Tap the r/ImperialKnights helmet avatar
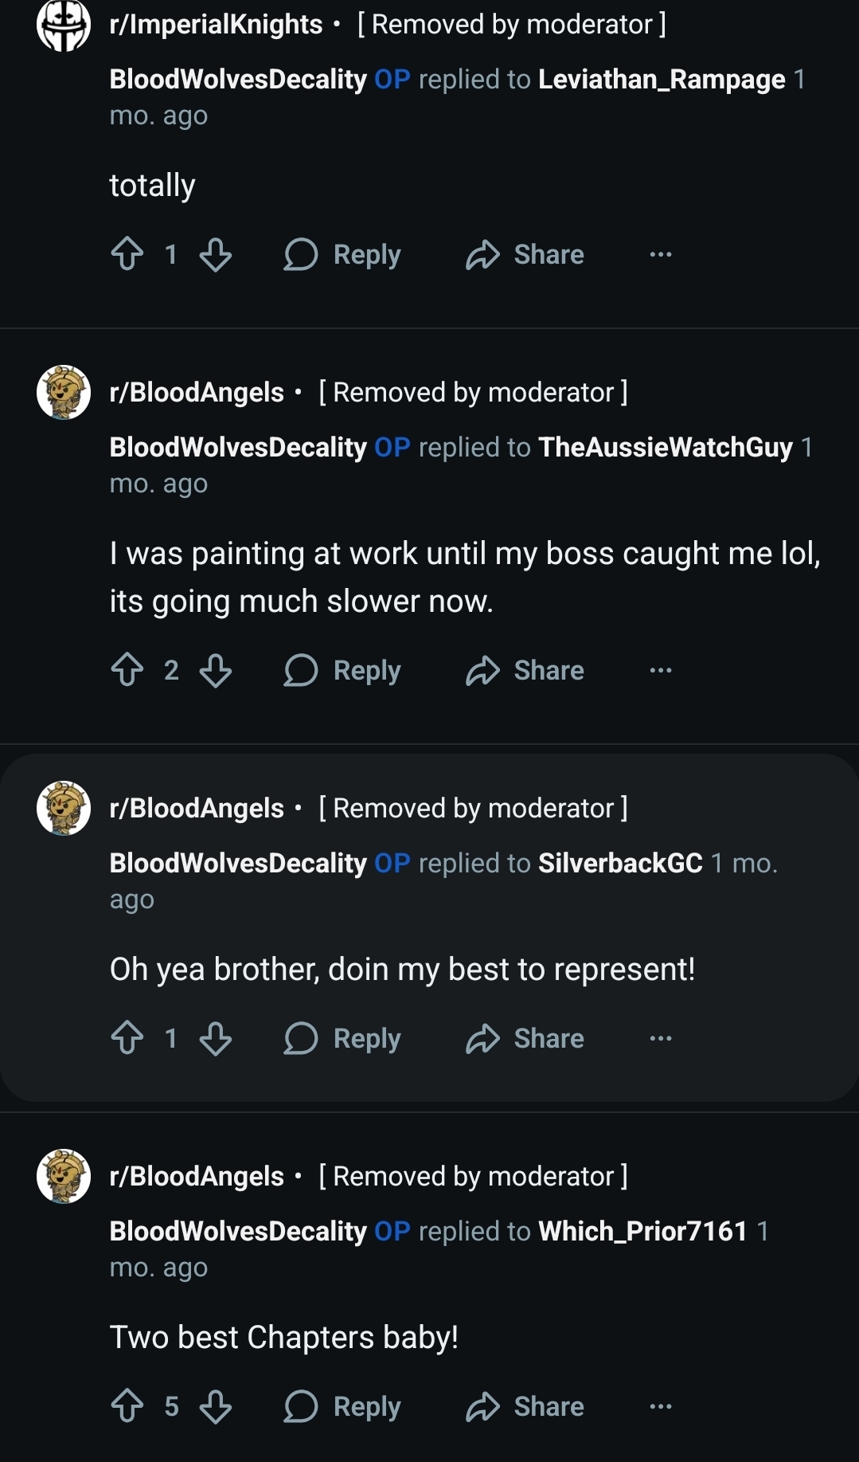The image size is (859, 1462). point(64,25)
